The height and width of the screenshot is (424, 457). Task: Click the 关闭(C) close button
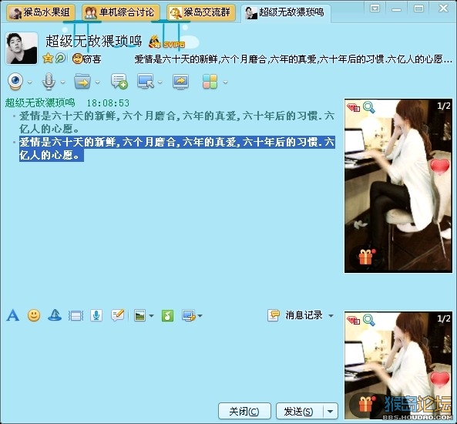(244, 412)
